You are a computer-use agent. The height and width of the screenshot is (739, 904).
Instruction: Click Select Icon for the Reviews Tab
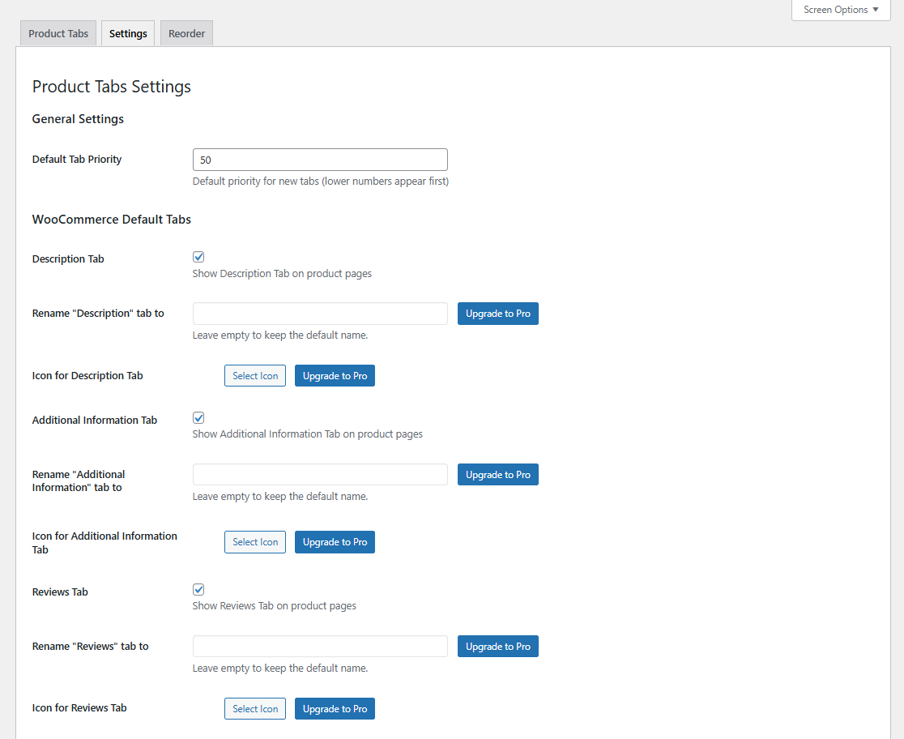click(254, 708)
